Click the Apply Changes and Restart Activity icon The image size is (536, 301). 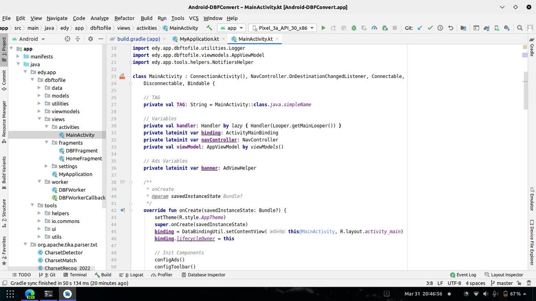[333, 28]
